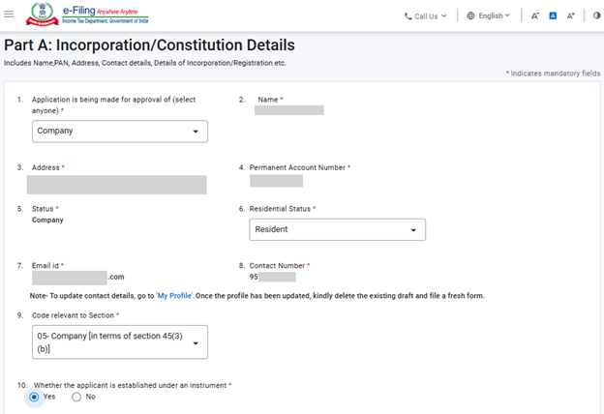Open the English language menu
604x414 pixels.
point(494,15)
